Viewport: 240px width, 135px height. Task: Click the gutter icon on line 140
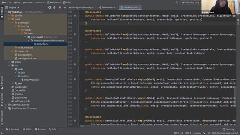click(75, 49)
